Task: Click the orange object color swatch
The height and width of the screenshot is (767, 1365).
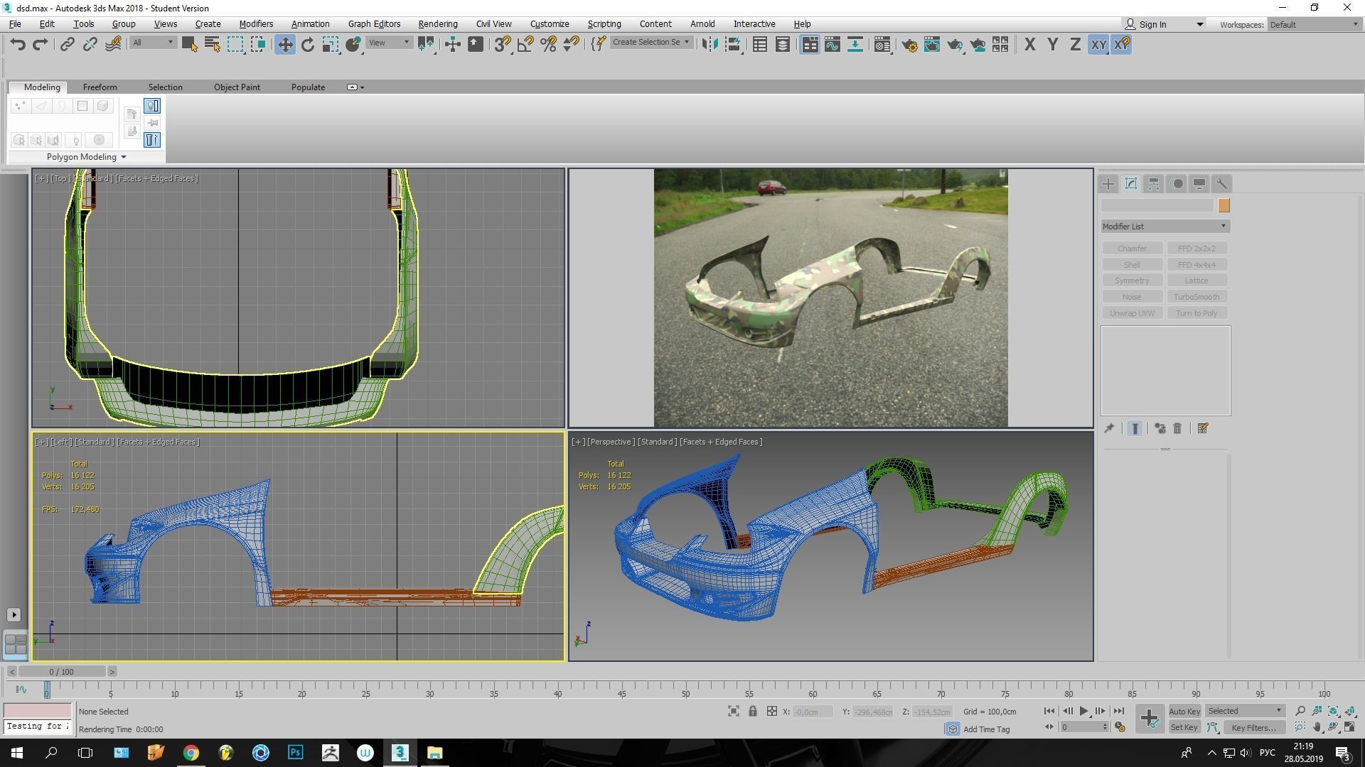Action: tap(1224, 205)
